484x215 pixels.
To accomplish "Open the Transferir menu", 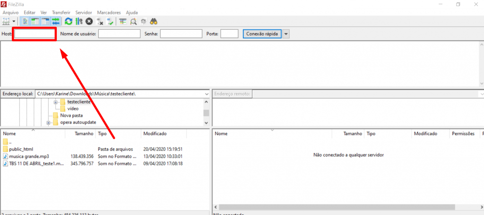I will 61,13.
